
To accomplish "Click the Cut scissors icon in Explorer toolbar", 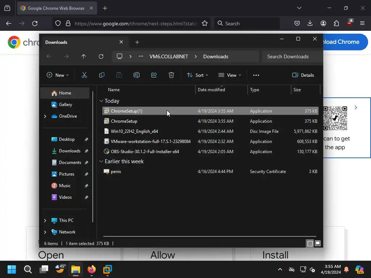I will point(84,75).
